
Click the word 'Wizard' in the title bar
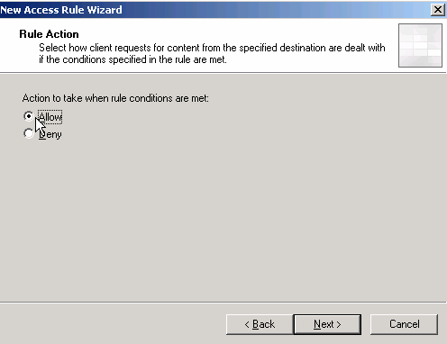click(105, 10)
